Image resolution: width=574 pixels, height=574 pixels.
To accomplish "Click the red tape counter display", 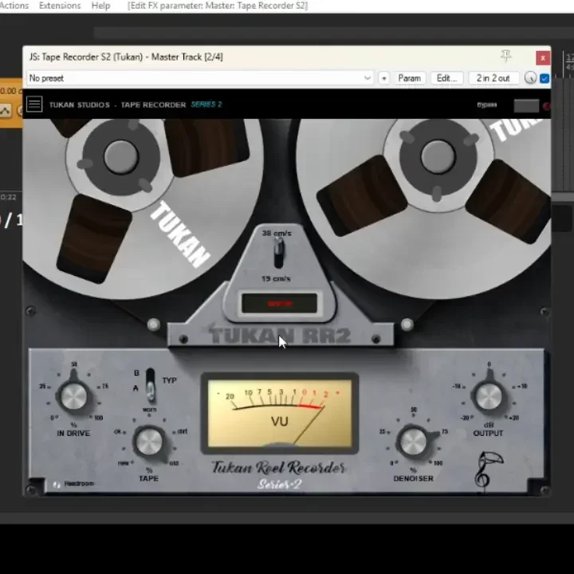I will [279, 303].
